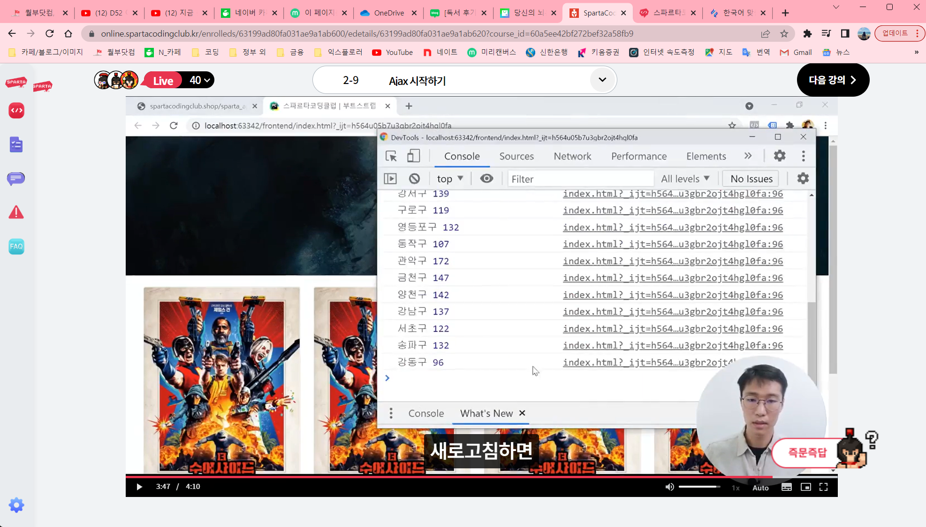Open a new browser tab

pos(785,13)
